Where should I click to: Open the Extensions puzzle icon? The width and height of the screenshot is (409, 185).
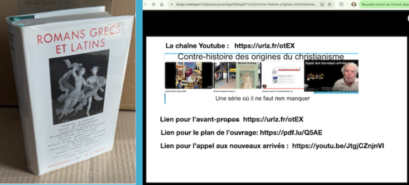(342, 4)
